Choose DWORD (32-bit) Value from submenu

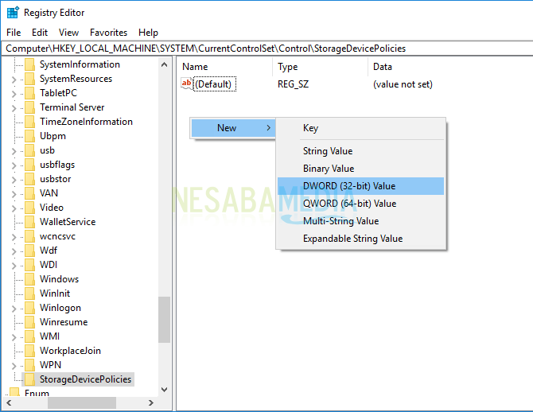tap(348, 186)
